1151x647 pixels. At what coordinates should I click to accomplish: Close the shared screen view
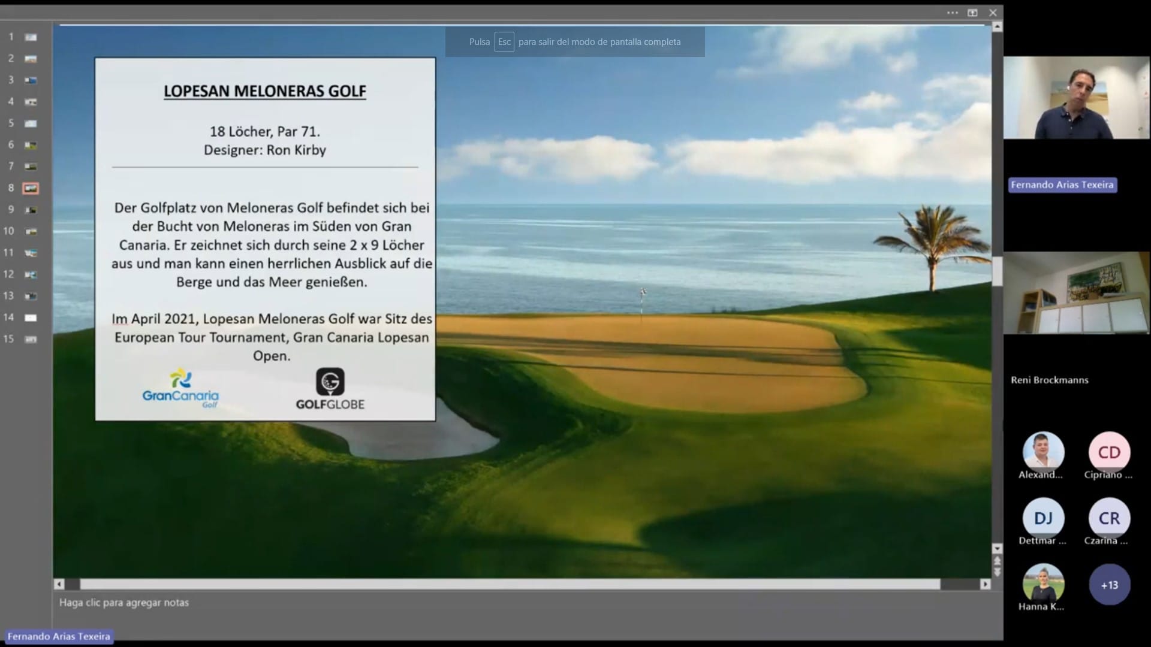click(993, 13)
